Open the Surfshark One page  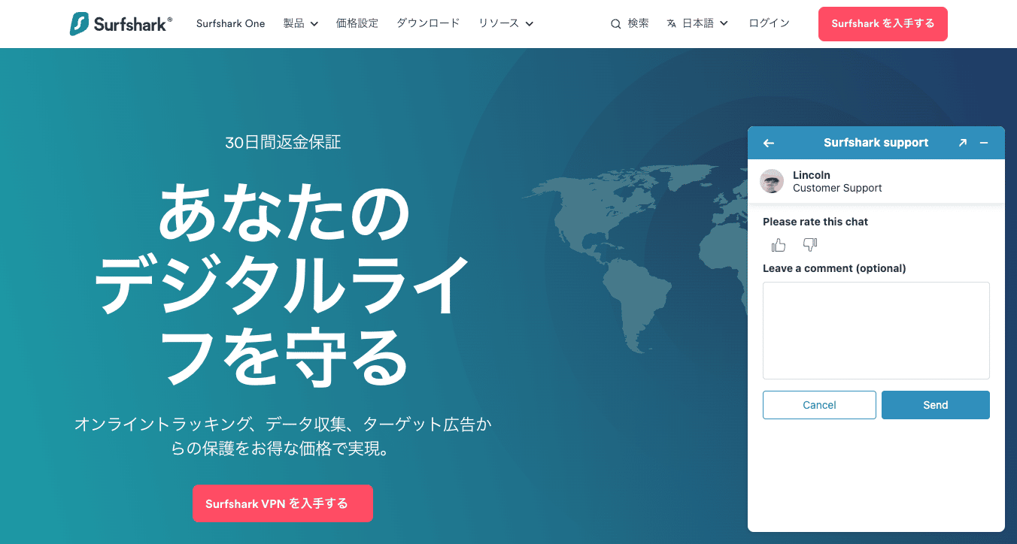tap(230, 23)
